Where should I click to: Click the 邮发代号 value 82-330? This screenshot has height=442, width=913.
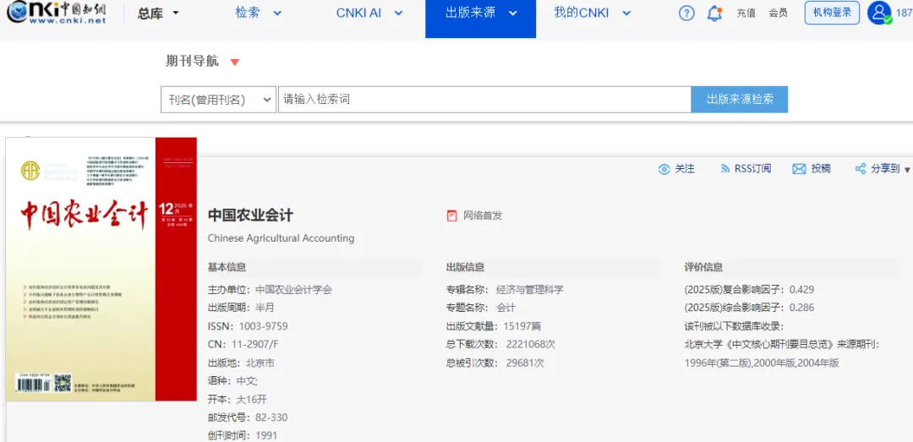[x=271, y=417]
